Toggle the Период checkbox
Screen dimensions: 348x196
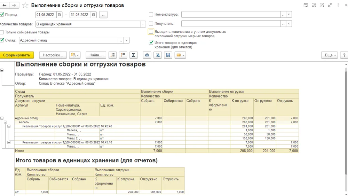[x=2, y=14]
